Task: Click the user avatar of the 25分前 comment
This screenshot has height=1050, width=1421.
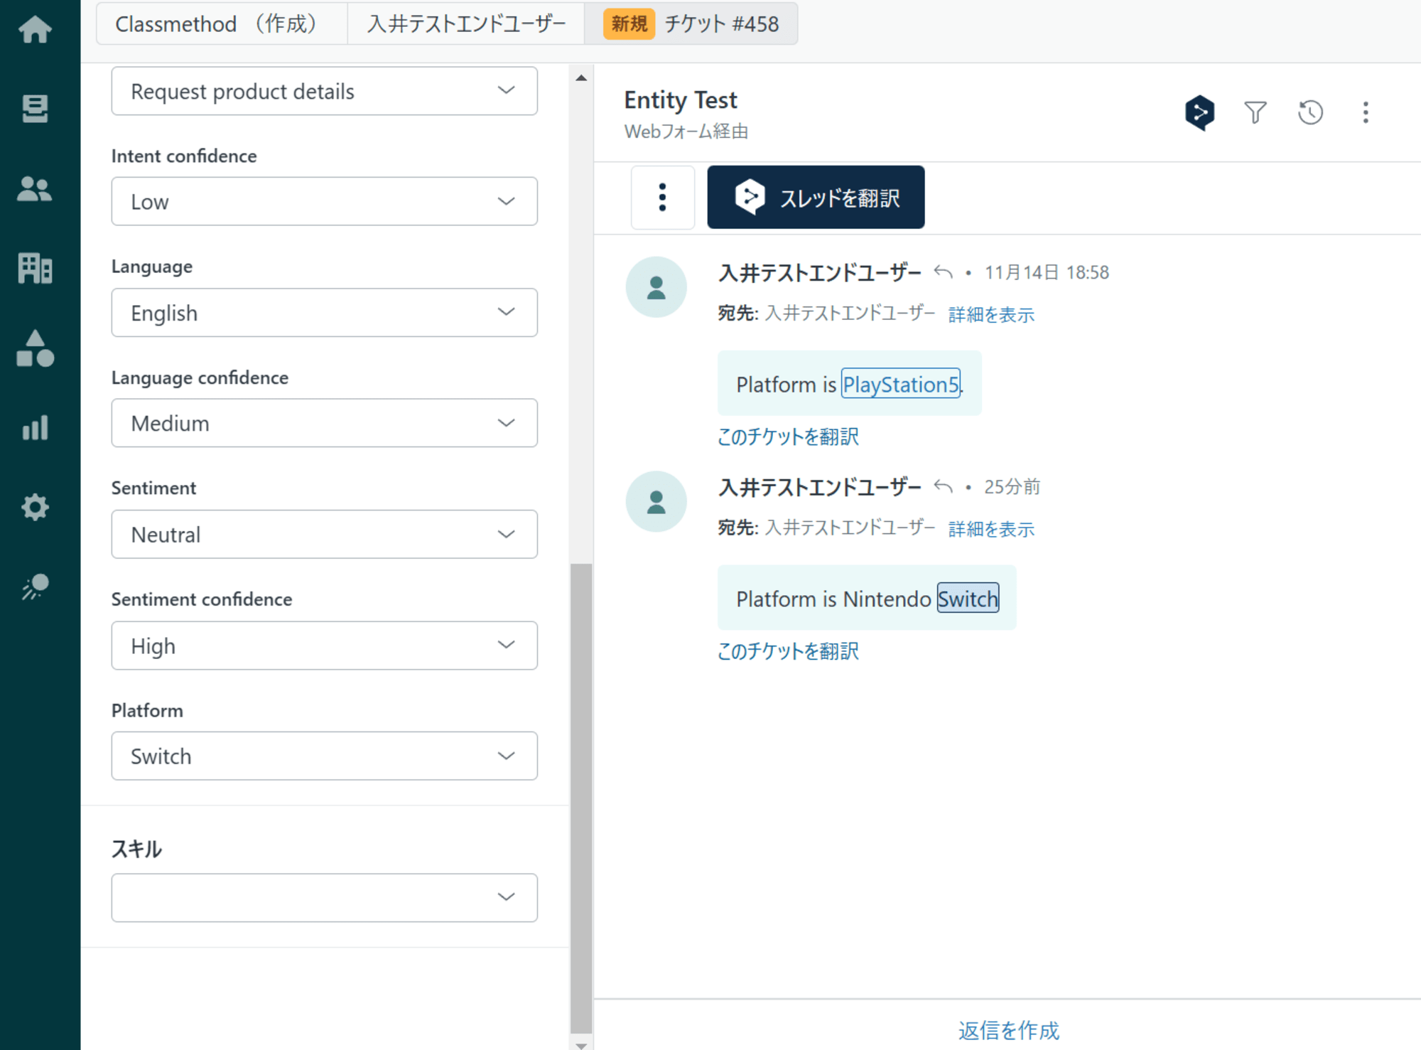Action: pyautogui.click(x=656, y=502)
